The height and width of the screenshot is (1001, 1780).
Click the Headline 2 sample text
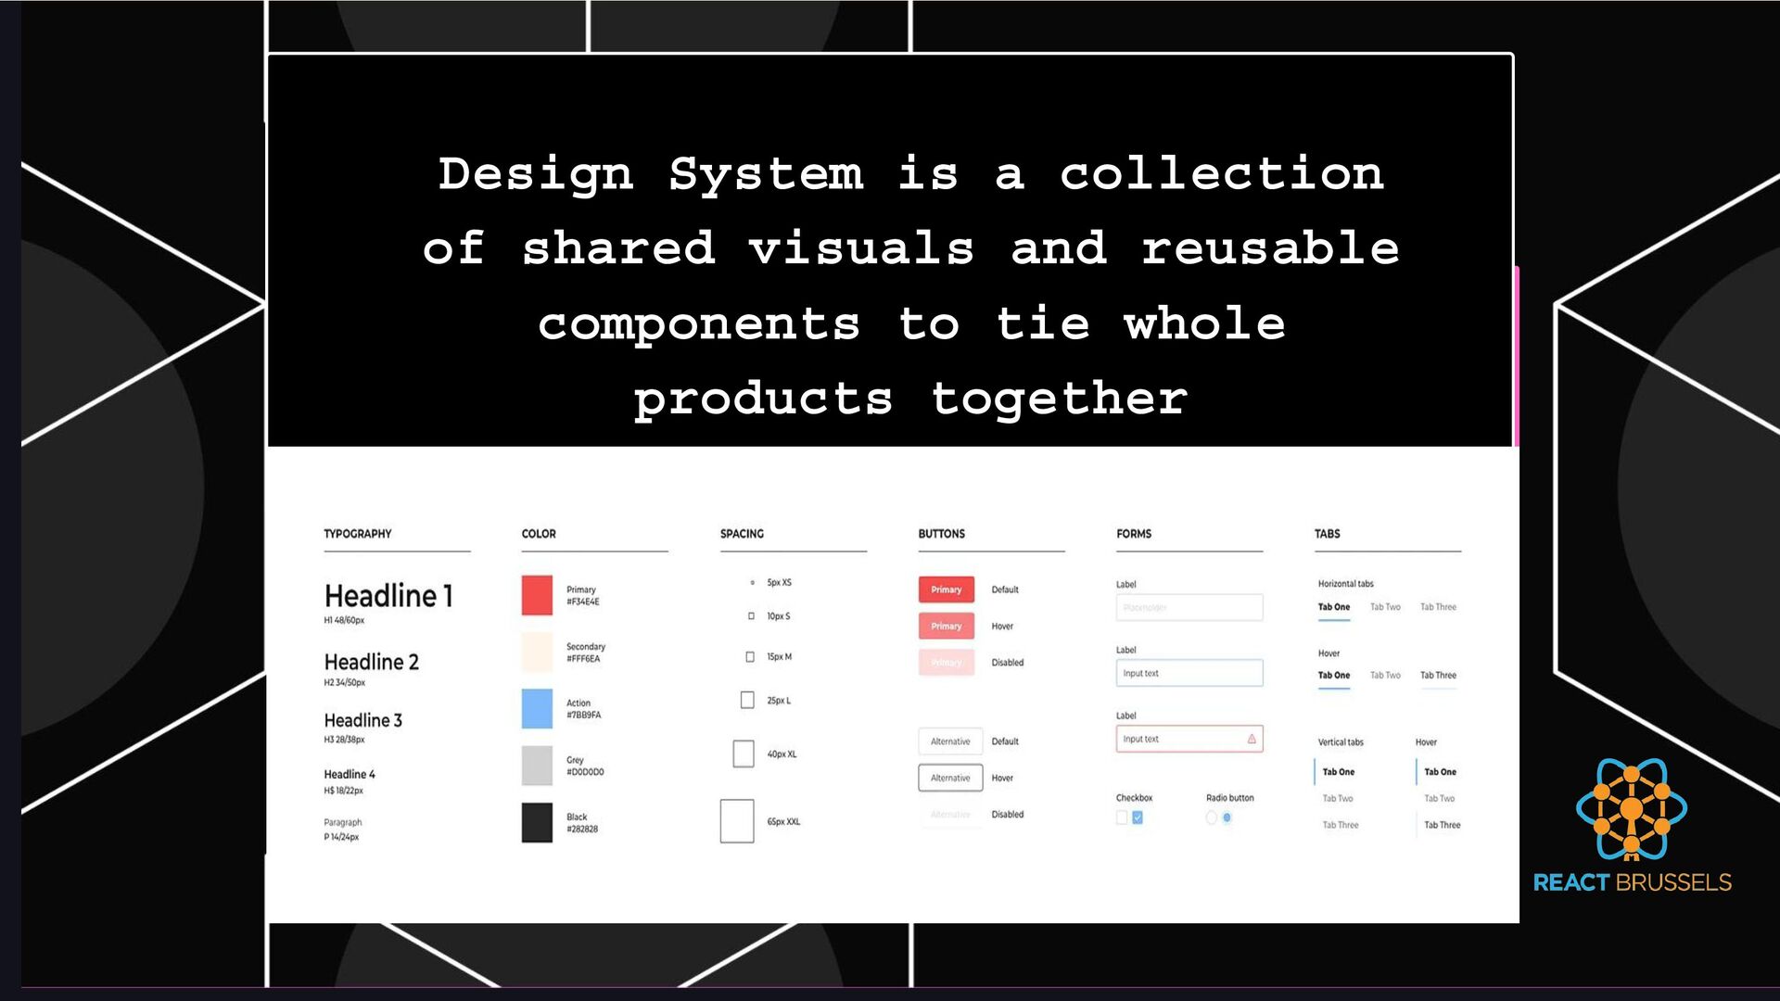(x=371, y=662)
